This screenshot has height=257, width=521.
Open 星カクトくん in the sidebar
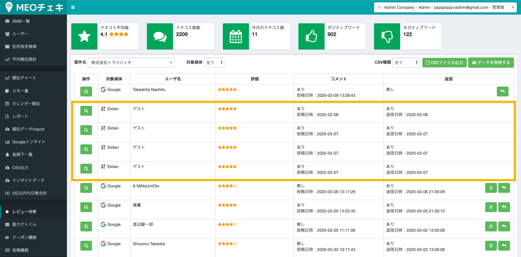coord(33,224)
